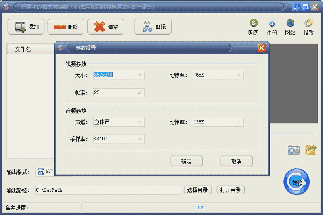Screen dimensions: 323x215
Task: Visit the 网站 (Website) globe icon
Action: [x=290, y=27]
